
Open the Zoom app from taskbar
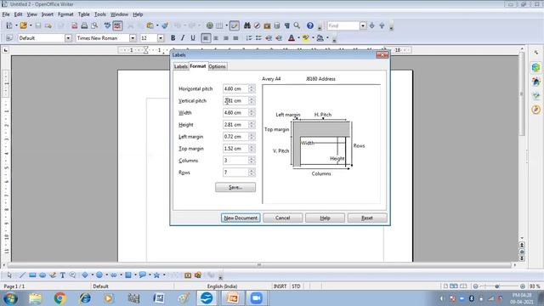(x=256, y=298)
